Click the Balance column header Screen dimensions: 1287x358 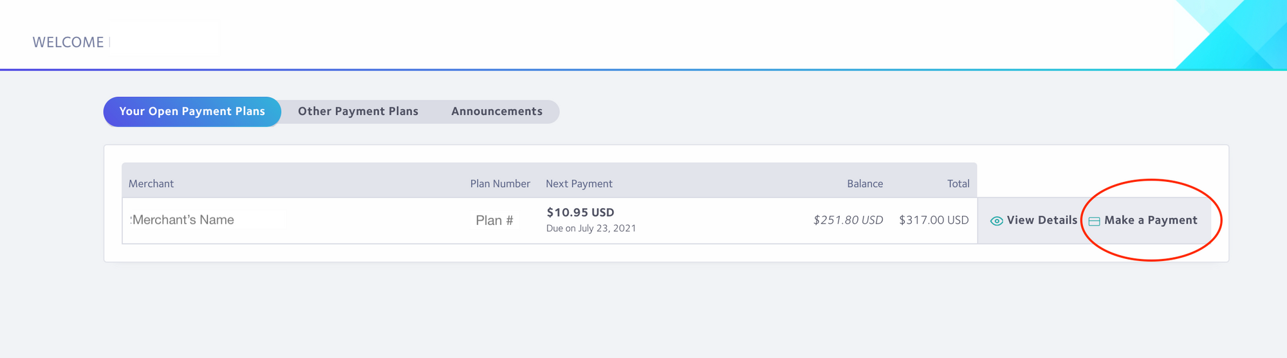(x=865, y=184)
